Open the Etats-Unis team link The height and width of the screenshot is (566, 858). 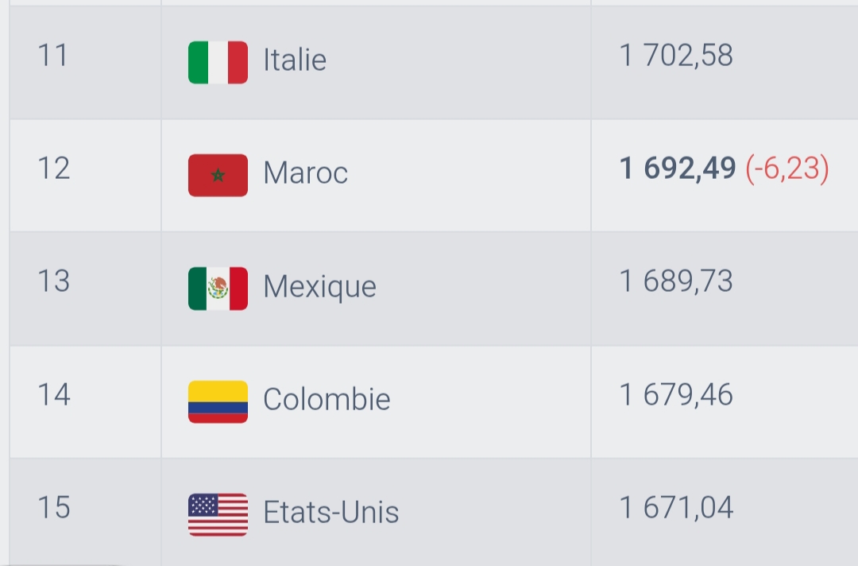[x=331, y=513]
